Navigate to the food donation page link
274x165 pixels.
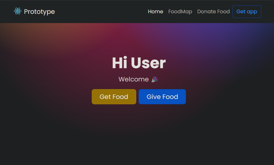click(213, 11)
